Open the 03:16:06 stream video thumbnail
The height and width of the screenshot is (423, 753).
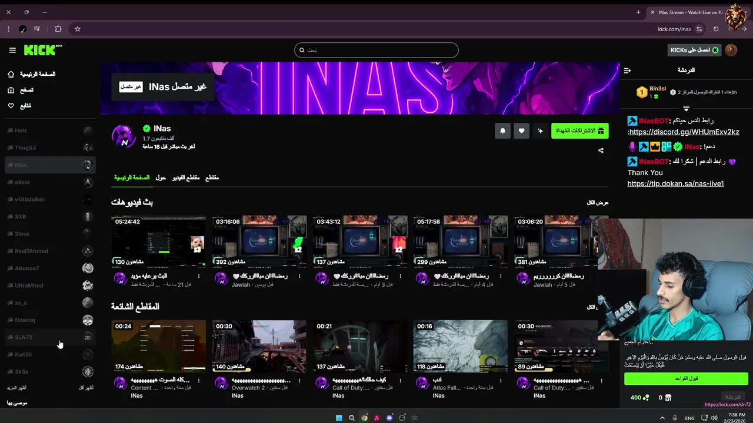click(259, 242)
